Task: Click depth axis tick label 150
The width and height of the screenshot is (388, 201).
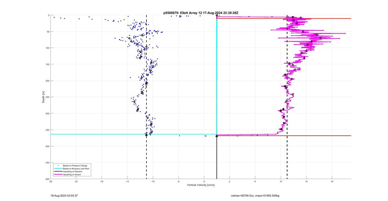Action: tap(47, 64)
